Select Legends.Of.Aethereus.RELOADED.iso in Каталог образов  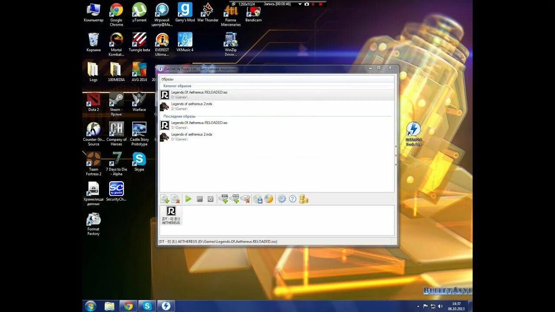point(277,94)
